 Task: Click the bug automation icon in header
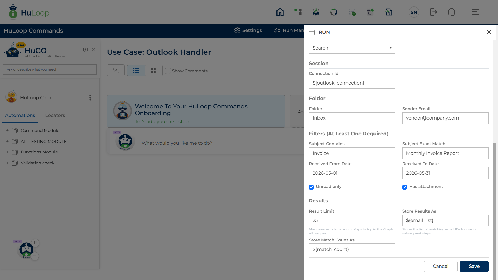(316, 12)
